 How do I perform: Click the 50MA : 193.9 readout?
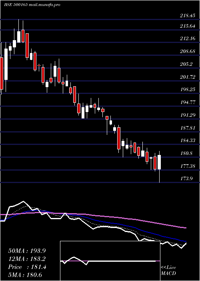[x=27, y=251]
